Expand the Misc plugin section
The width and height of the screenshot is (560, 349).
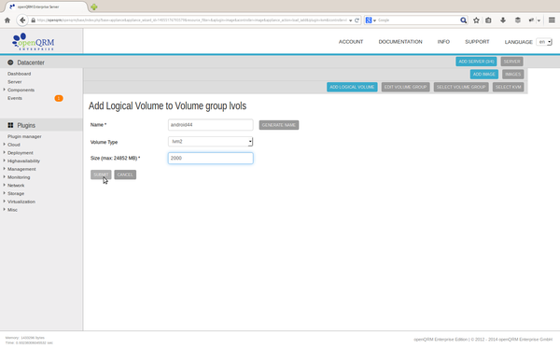(x=5, y=210)
